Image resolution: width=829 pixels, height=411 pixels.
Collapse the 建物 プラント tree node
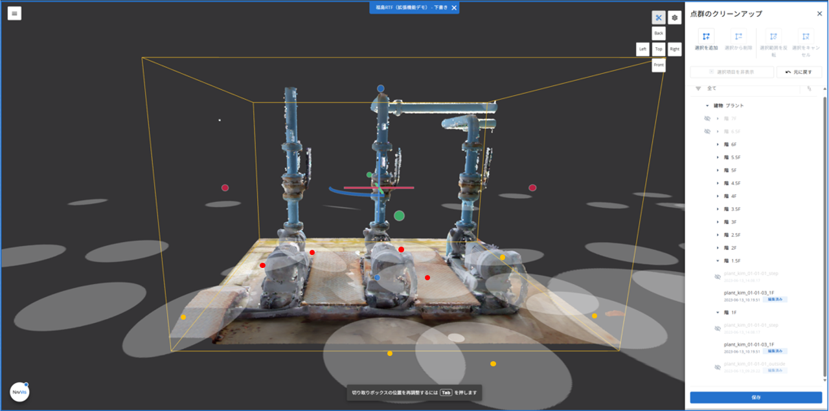coord(707,106)
